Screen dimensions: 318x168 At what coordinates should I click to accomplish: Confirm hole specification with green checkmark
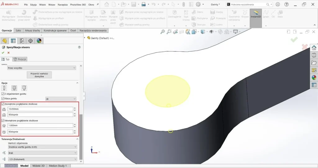3,53
